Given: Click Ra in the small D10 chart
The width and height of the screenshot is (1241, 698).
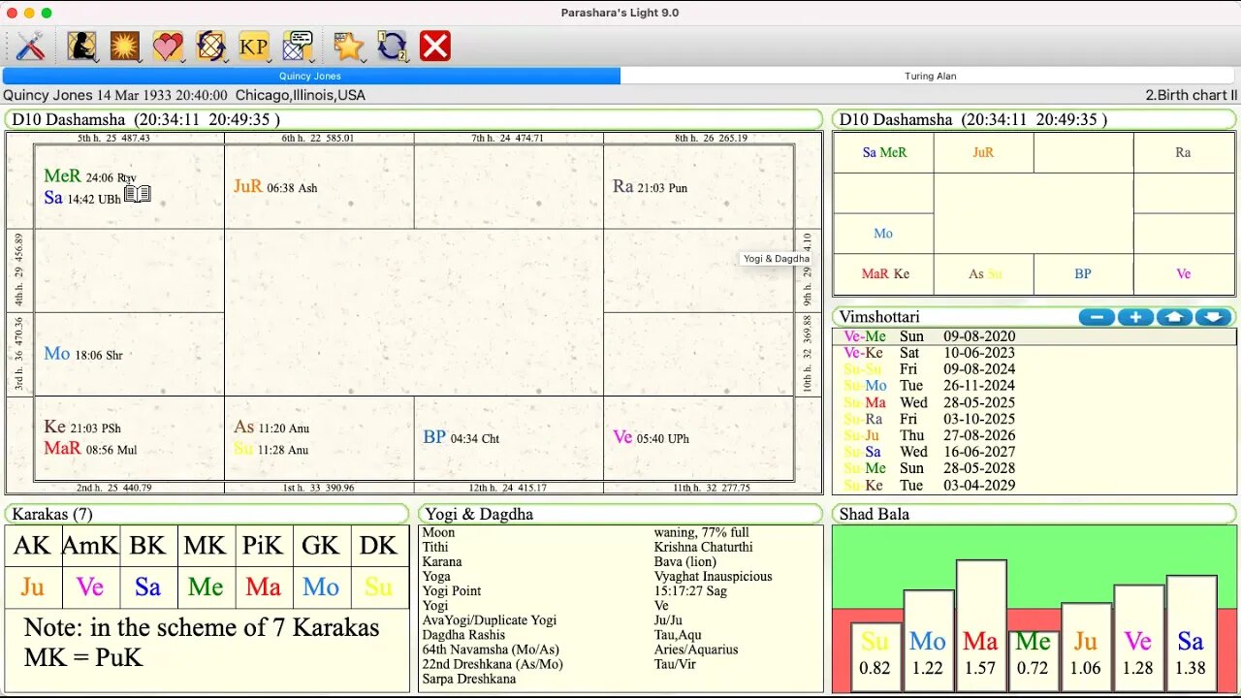Looking at the screenshot, I should [x=1183, y=152].
